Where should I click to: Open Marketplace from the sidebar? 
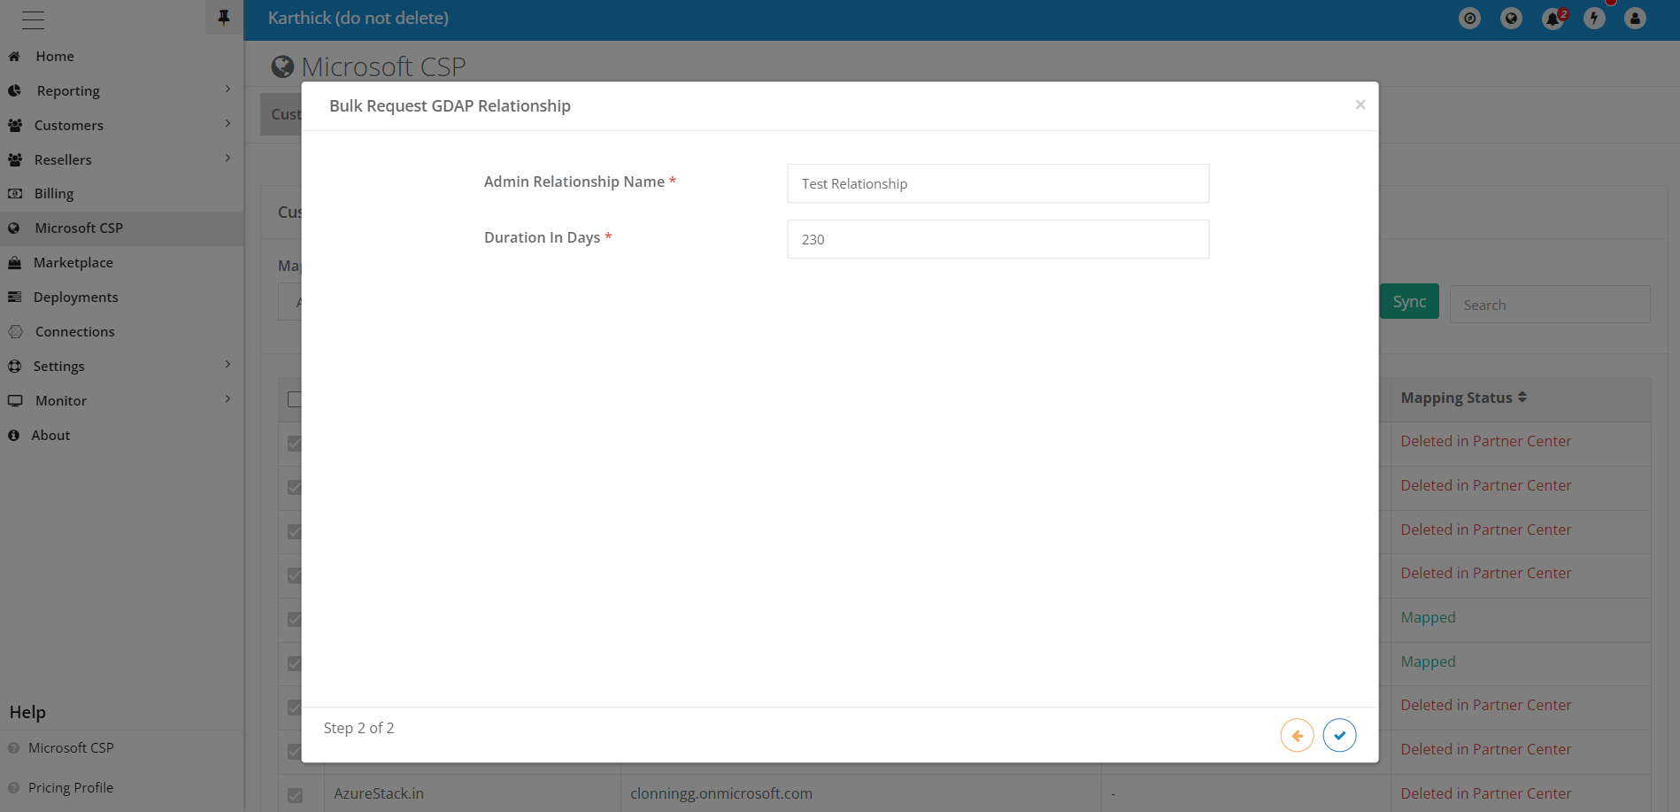point(73,262)
